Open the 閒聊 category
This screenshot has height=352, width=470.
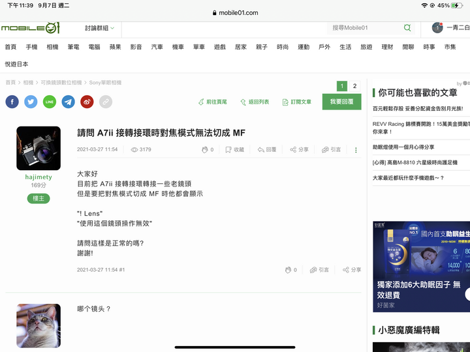coord(408,47)
